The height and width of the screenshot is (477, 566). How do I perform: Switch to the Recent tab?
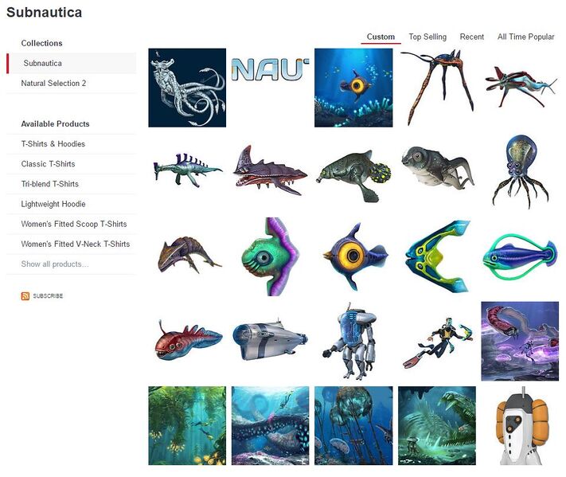pos(471,37)
